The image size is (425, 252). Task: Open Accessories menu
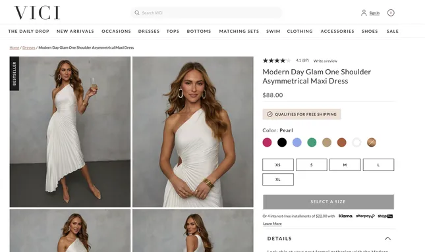pos(337,31)
